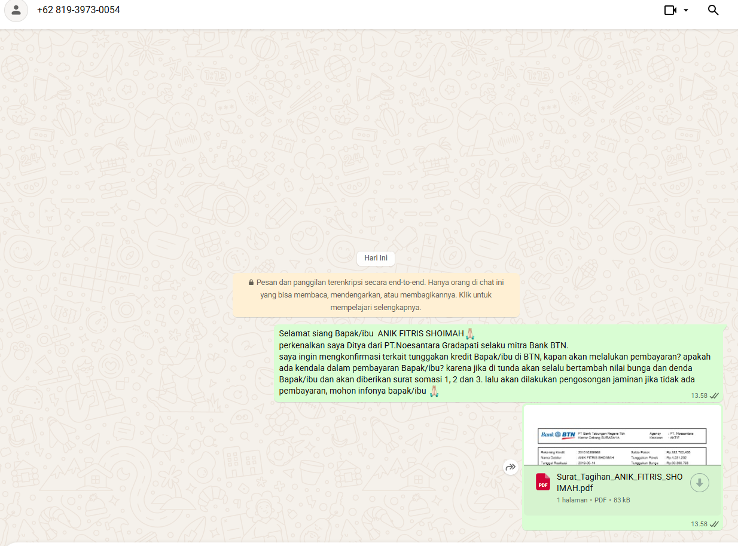Click the "1 halaman • PDF • 83 kB" info
This screenshot has height=546, width=738.
click(593, 500)
